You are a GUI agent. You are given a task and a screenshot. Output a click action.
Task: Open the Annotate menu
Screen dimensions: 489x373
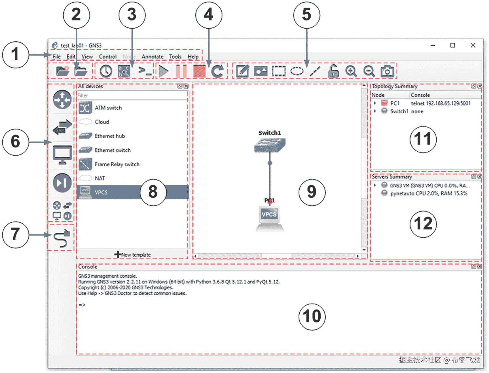152,56
